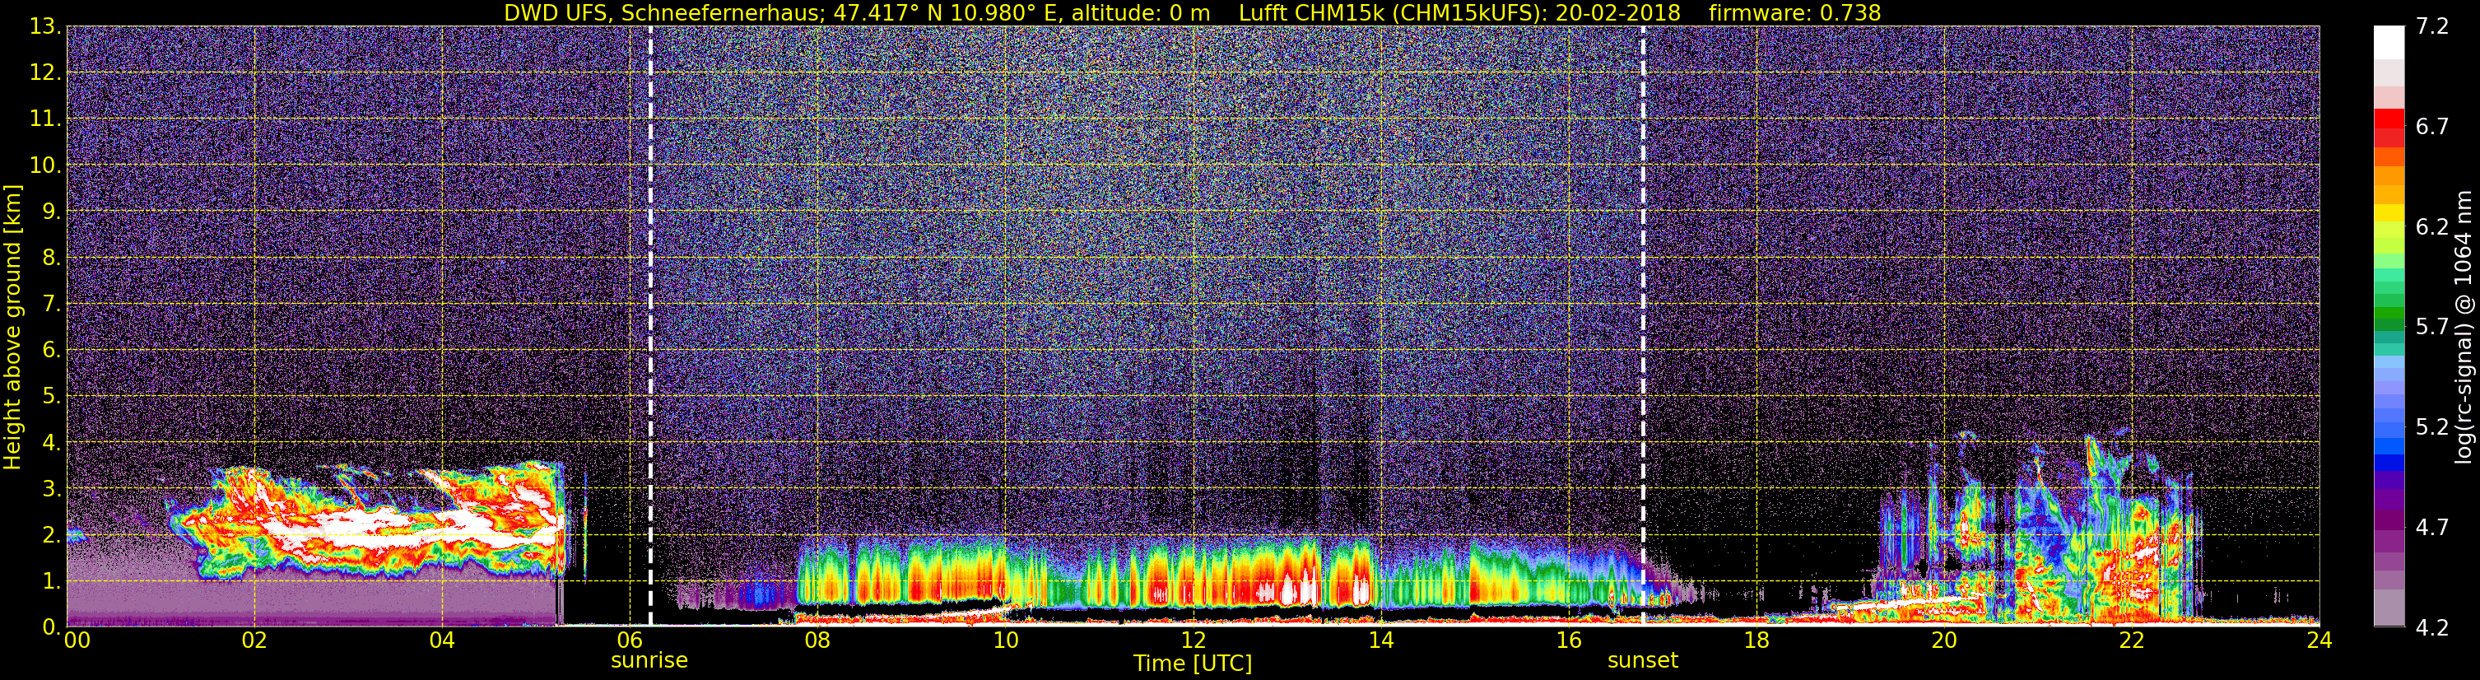This screenshot has height=680, width=2480.
Task: Click the 'firmware: 0.738' text in the title
Action: tap(1794, 12)
